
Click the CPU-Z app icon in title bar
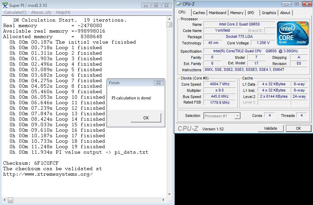click(178, 4)
